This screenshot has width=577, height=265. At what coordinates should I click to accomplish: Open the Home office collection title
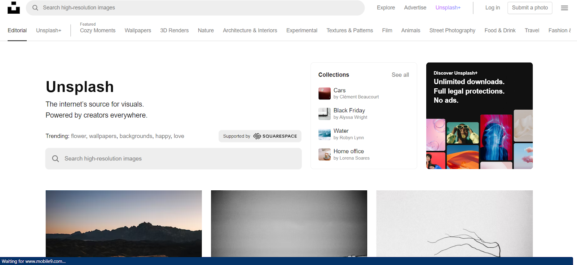[349, 151]
